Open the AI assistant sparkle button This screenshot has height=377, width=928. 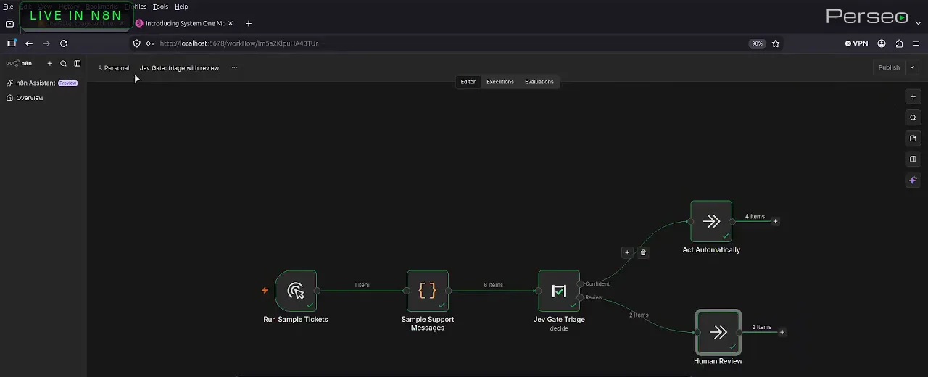(913, 181)
